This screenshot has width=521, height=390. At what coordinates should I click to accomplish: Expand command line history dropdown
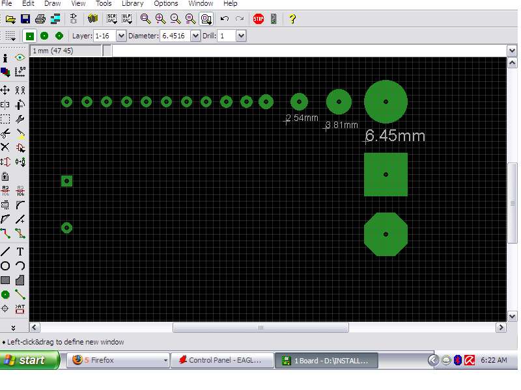pyautogui.click(x=512, y=51)
